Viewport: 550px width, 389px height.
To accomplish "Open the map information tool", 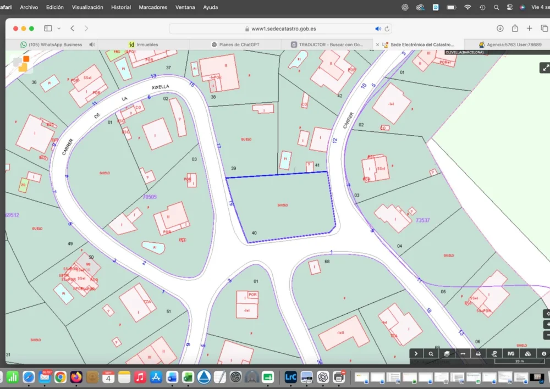I will click(x=544, y=354).
